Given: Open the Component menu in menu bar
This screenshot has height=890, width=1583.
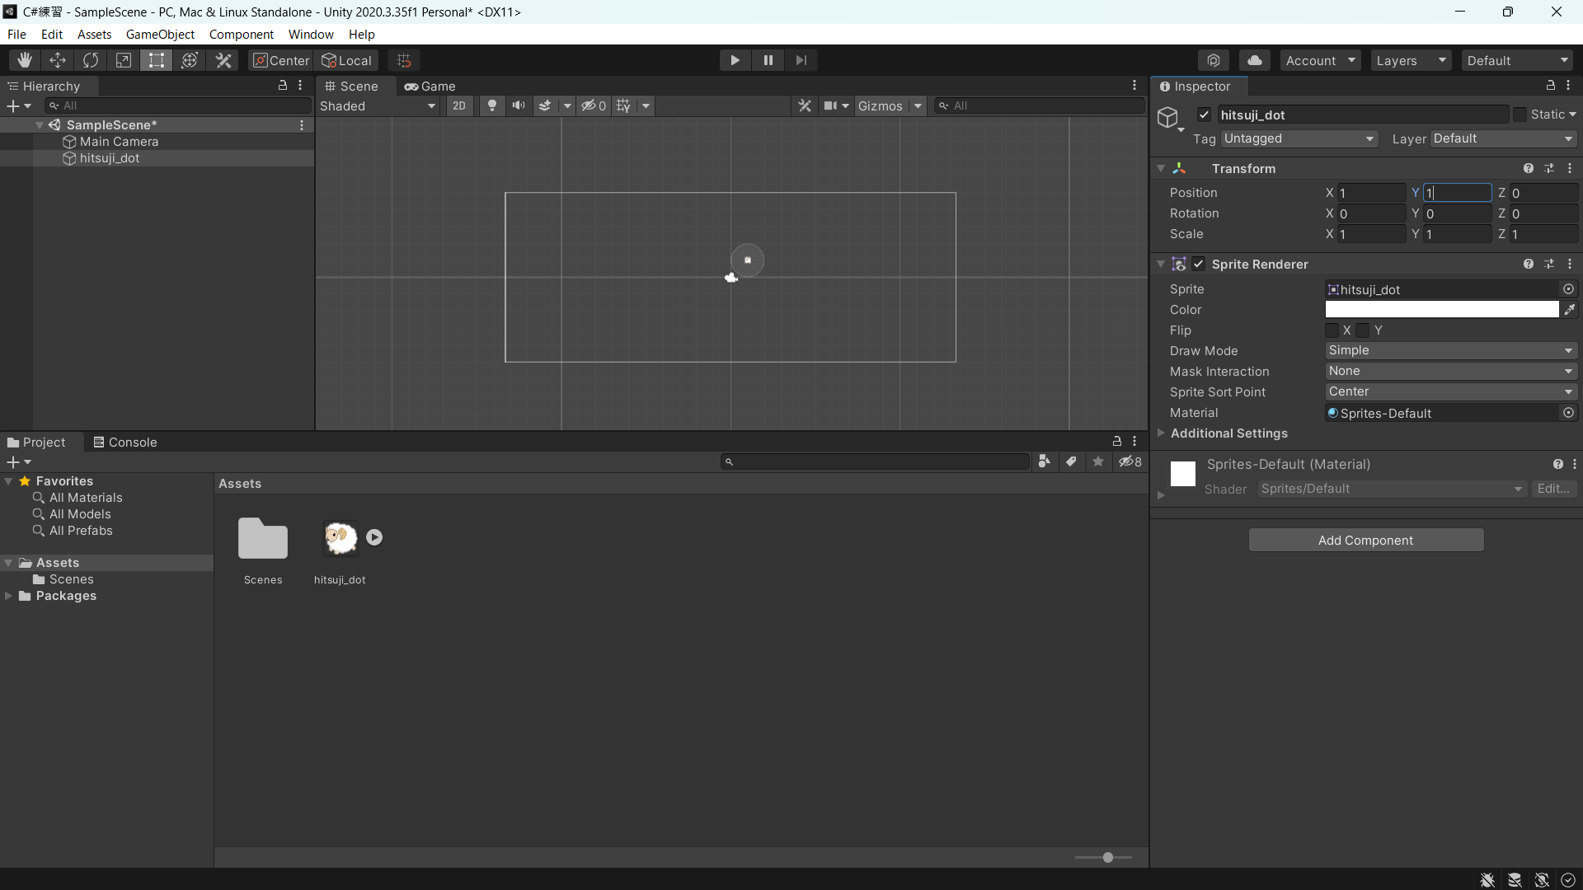Looking at the screenshot, I should [242, 34].
